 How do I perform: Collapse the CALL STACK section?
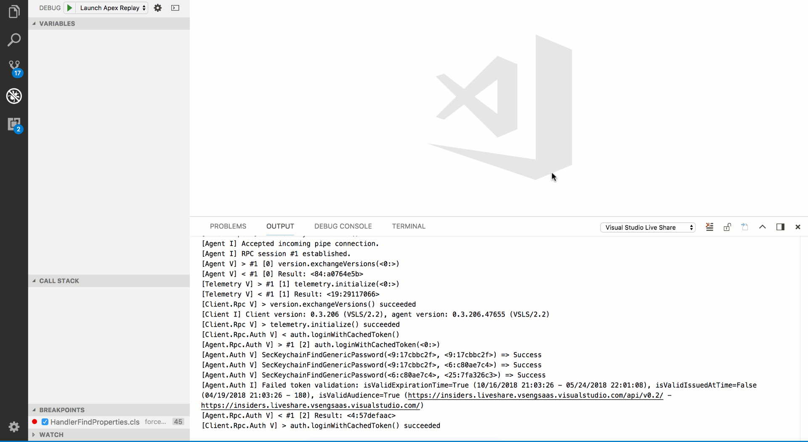coord(109,281)
